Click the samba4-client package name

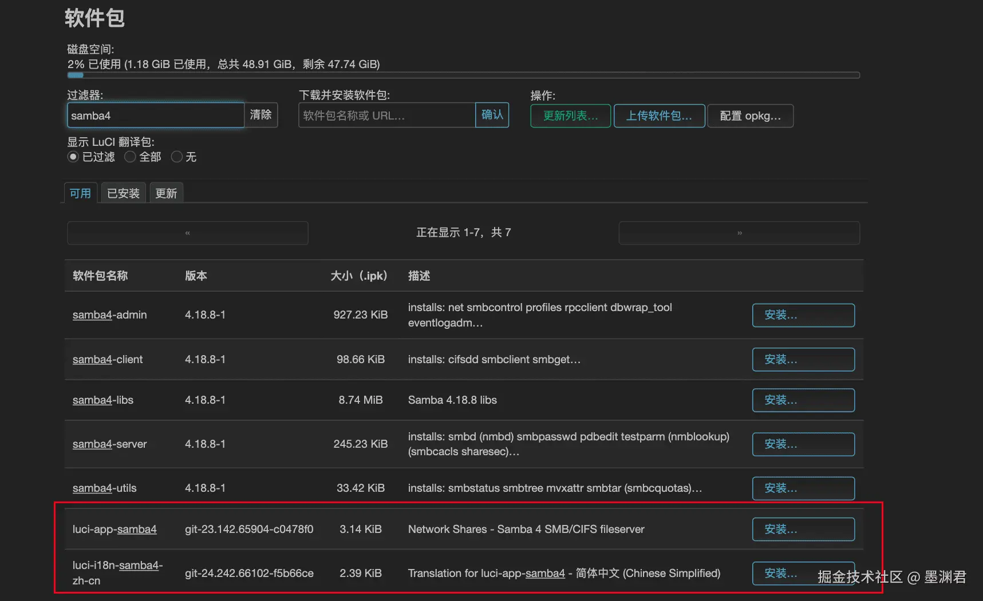point(108,359)
